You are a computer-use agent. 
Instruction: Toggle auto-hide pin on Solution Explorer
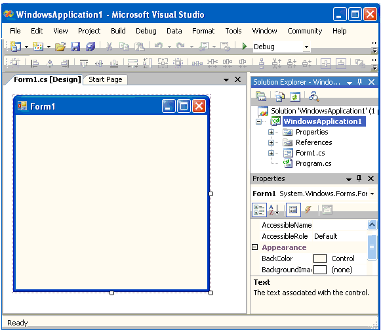[359, 82]
